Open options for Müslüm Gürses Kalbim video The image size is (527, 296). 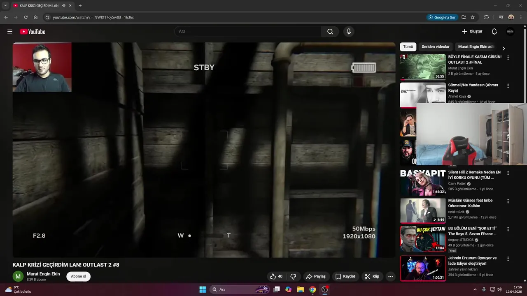point(508,201)
